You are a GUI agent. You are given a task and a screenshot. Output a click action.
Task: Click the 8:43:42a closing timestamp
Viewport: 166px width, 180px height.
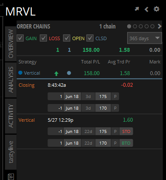pyautogui.click(x=57, y=85)
